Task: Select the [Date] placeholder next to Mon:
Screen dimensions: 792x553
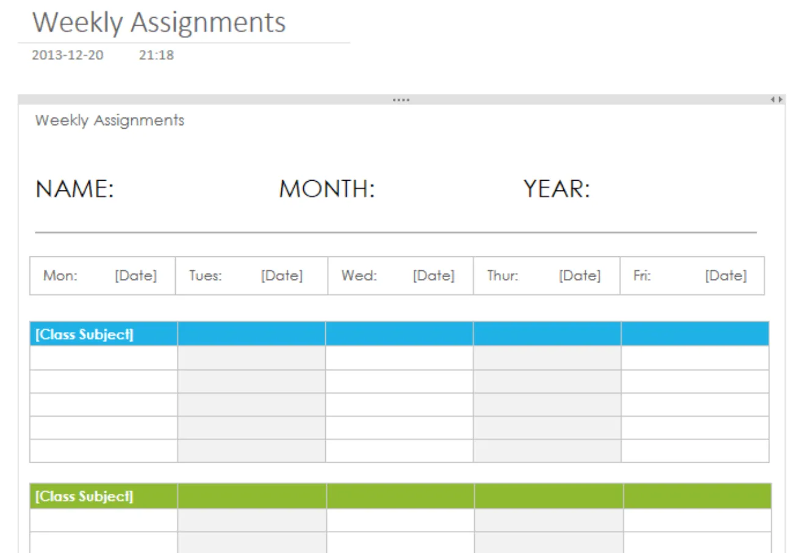Action: pos(135,276)
